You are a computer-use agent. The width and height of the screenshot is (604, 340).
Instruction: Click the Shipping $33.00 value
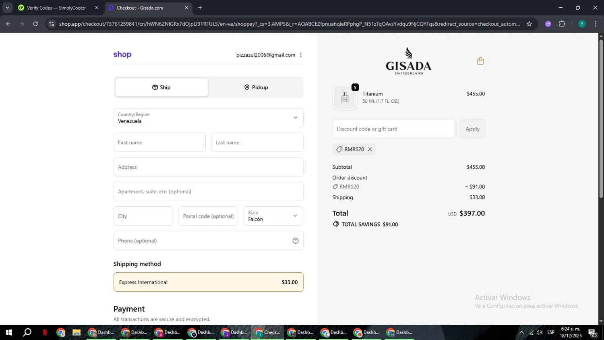477,197
